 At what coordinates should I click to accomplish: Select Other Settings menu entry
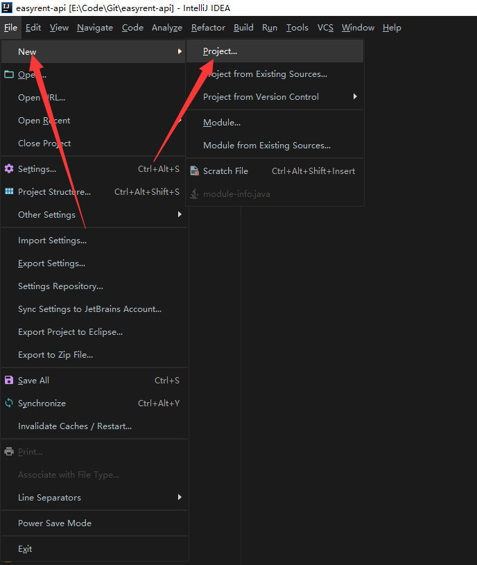(x=94, y=214)
